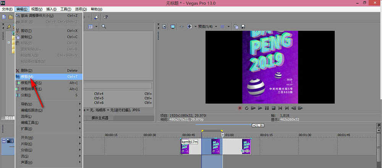This screenshot has width=382, height=168.
Task: Select 修剪(M) in the edit menu
Action: point(49,77)
